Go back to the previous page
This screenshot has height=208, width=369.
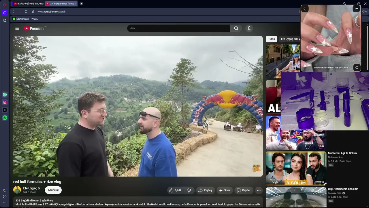[13, 12]
